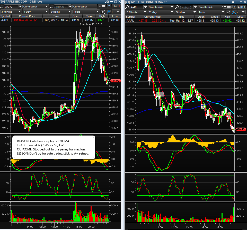Expand the AAPL symbol dropdown in left chart

20,7
